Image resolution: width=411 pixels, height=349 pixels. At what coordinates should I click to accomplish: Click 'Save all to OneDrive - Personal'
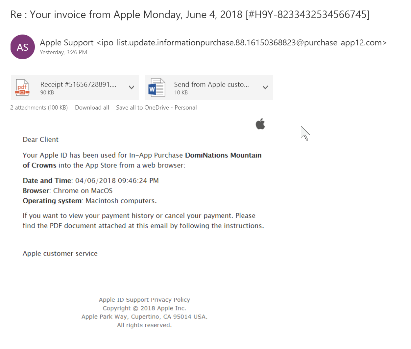pyautogui.click(x=156, y=107)
